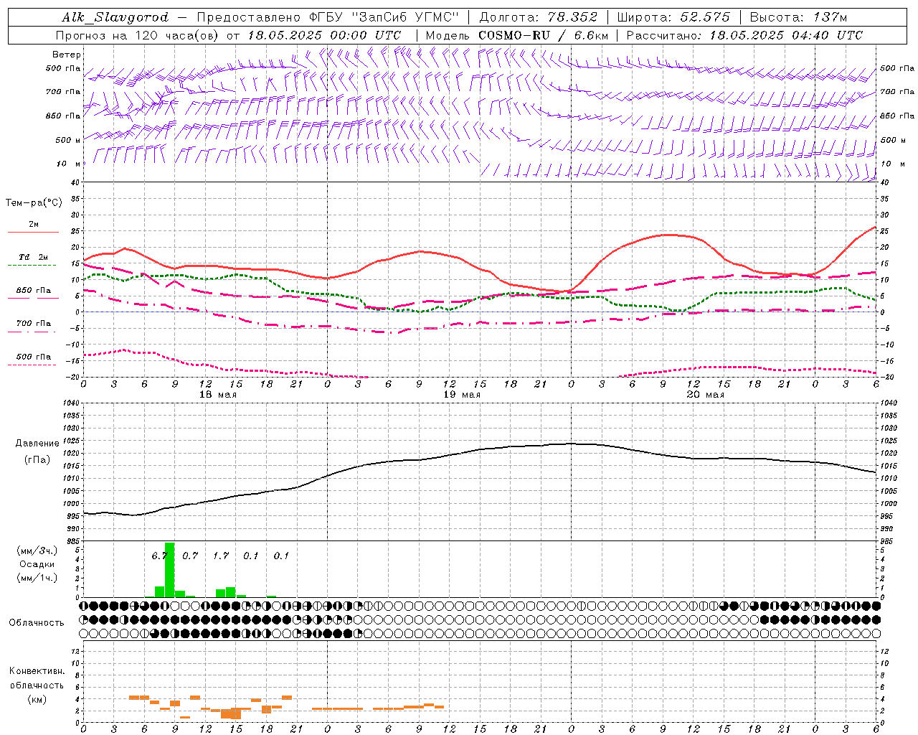Click the 0.7 precipitation value
This screenshot has width=918, height=735.
[190, 556]
